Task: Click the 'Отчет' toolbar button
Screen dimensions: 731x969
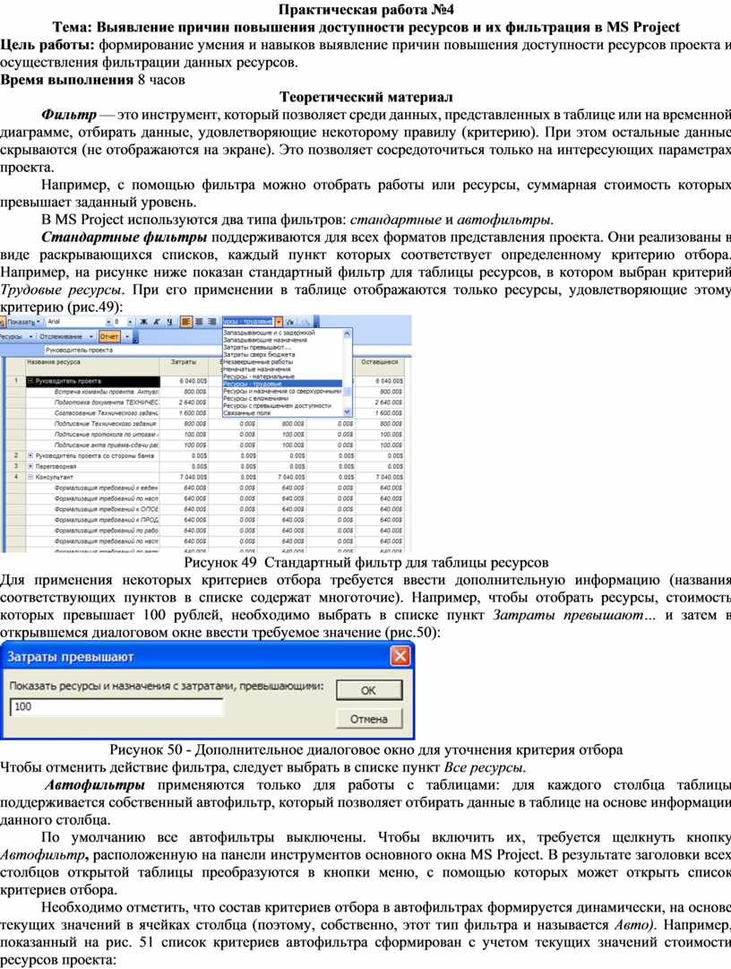Action: (109, 337)
